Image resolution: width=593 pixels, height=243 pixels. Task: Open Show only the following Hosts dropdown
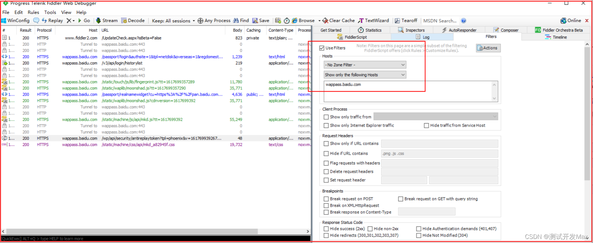click(x=365, y=75)
